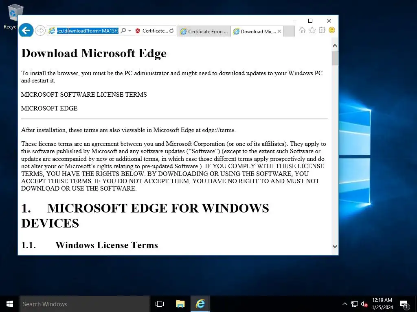Click the vertical scrollbar thumb
The image size is (417, 312).
(335, 58)
